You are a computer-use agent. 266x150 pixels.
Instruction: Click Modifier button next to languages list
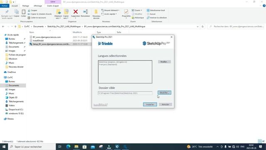coord(164,62)
